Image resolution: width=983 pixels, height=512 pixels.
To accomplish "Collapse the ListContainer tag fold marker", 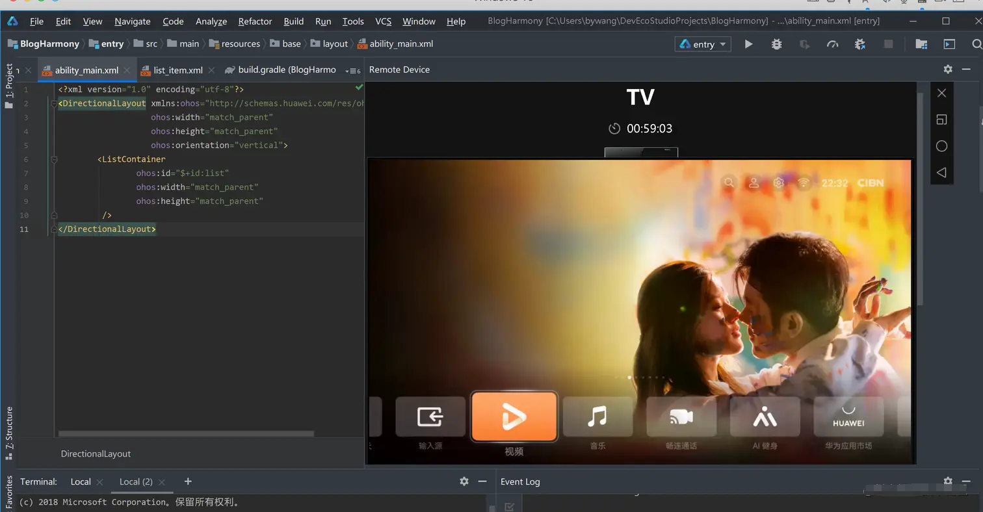I will [x=55, y=159].
